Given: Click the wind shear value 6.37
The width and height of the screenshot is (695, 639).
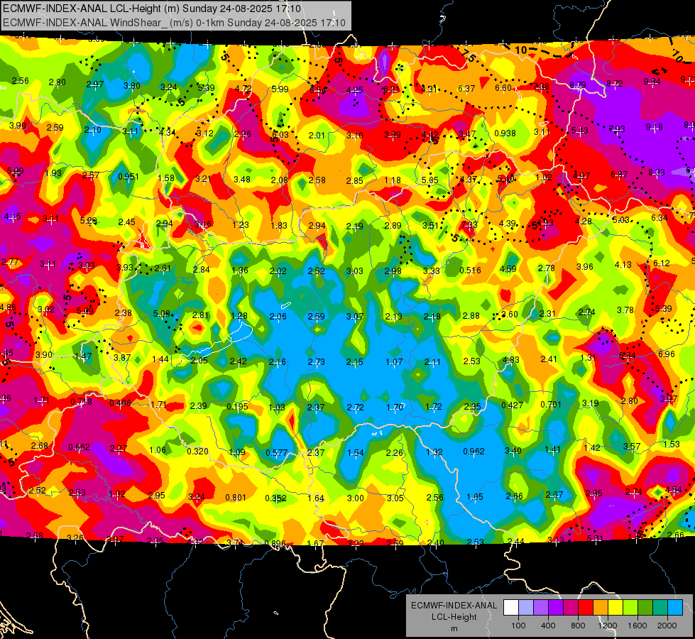Looking at the screenshot, I should (x=466, y=89).
